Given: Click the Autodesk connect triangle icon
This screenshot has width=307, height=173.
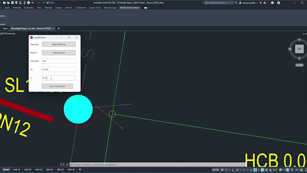Looking at the screenshot, I should coord(265,3).
